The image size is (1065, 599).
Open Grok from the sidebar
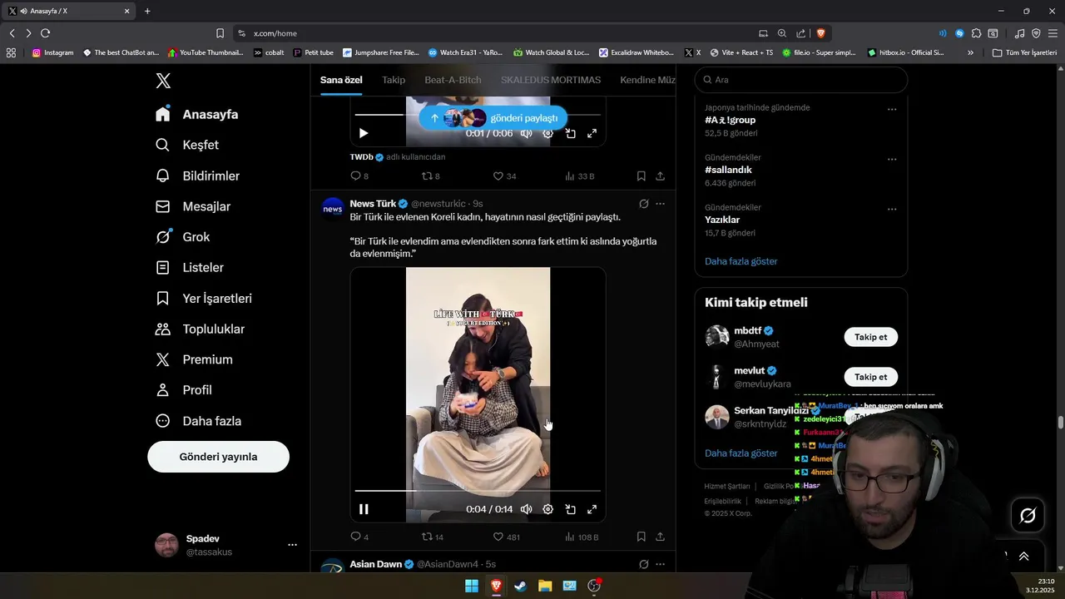(182, 237)
